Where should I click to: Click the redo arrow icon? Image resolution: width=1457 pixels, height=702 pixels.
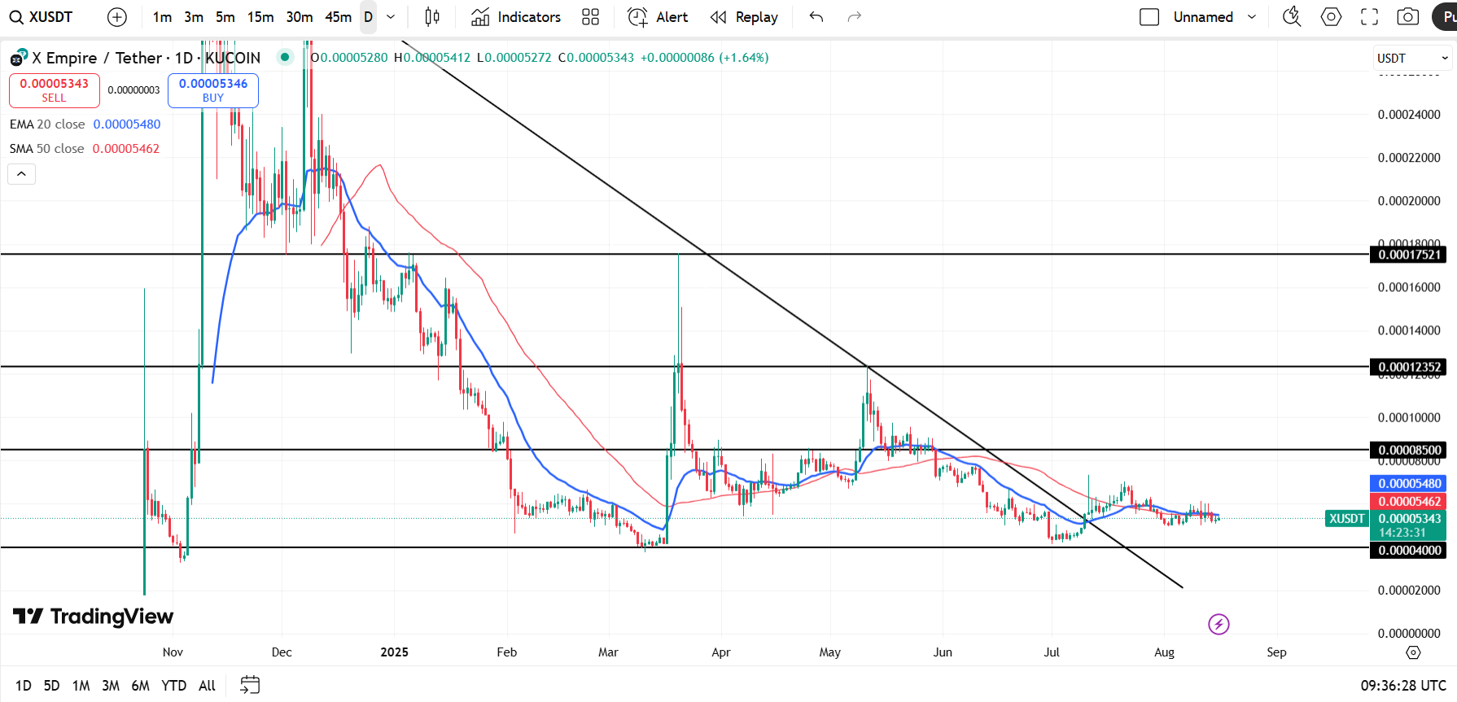(854, 17)
